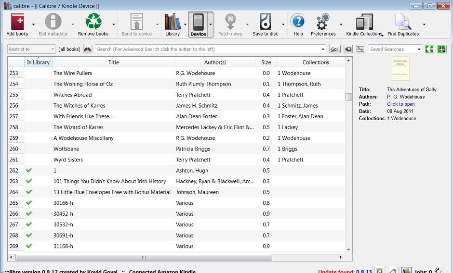Select 'The Wizard of Karres' title
The width and height of the screenshot is (453, 273).
tap(78, 127)
